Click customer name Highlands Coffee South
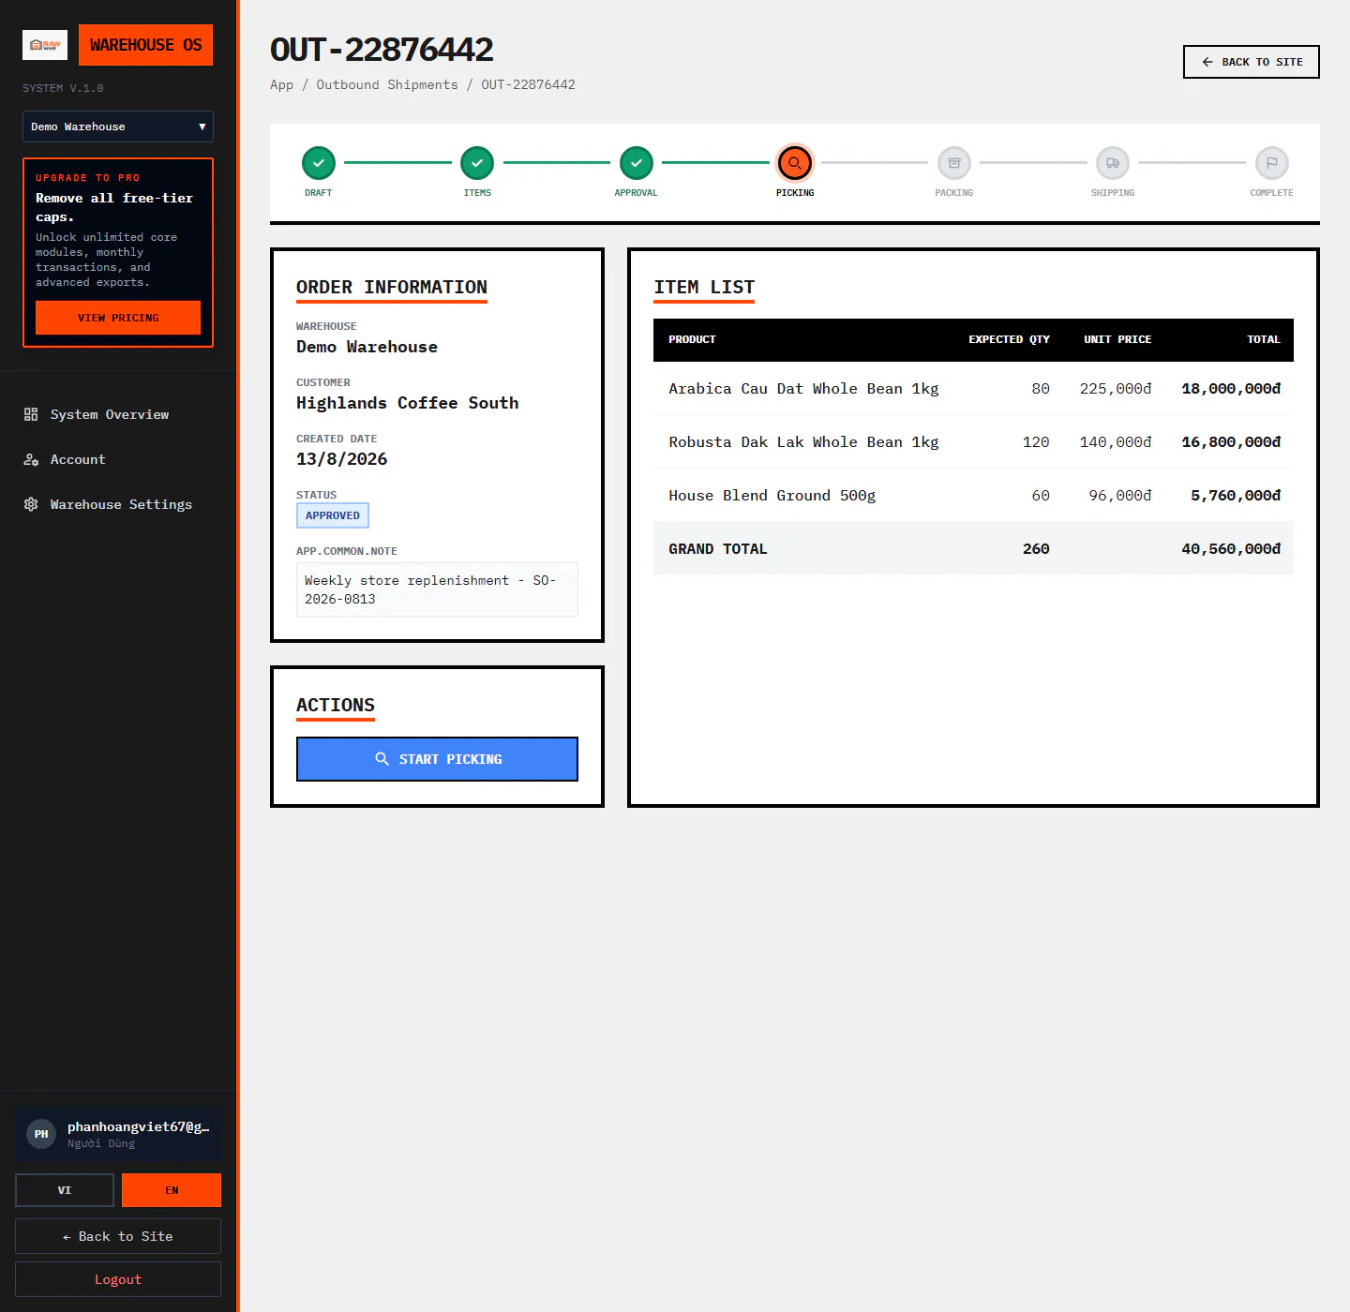The image size is (1350, 1312). (x=408, y=403)
